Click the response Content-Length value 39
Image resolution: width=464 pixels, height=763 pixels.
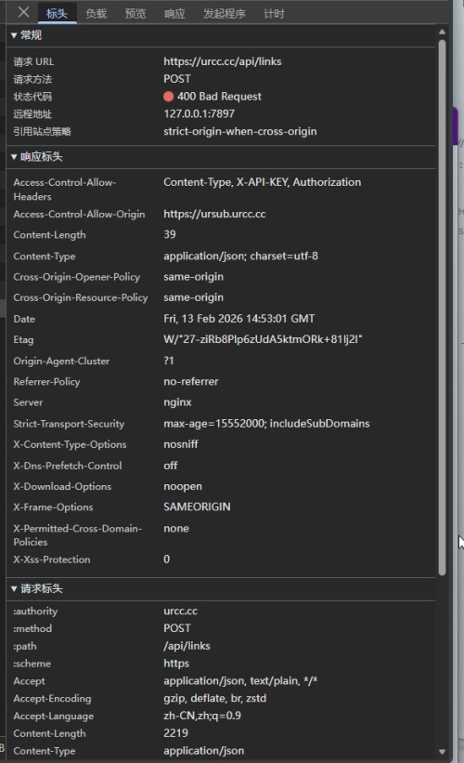coord(170,234)
